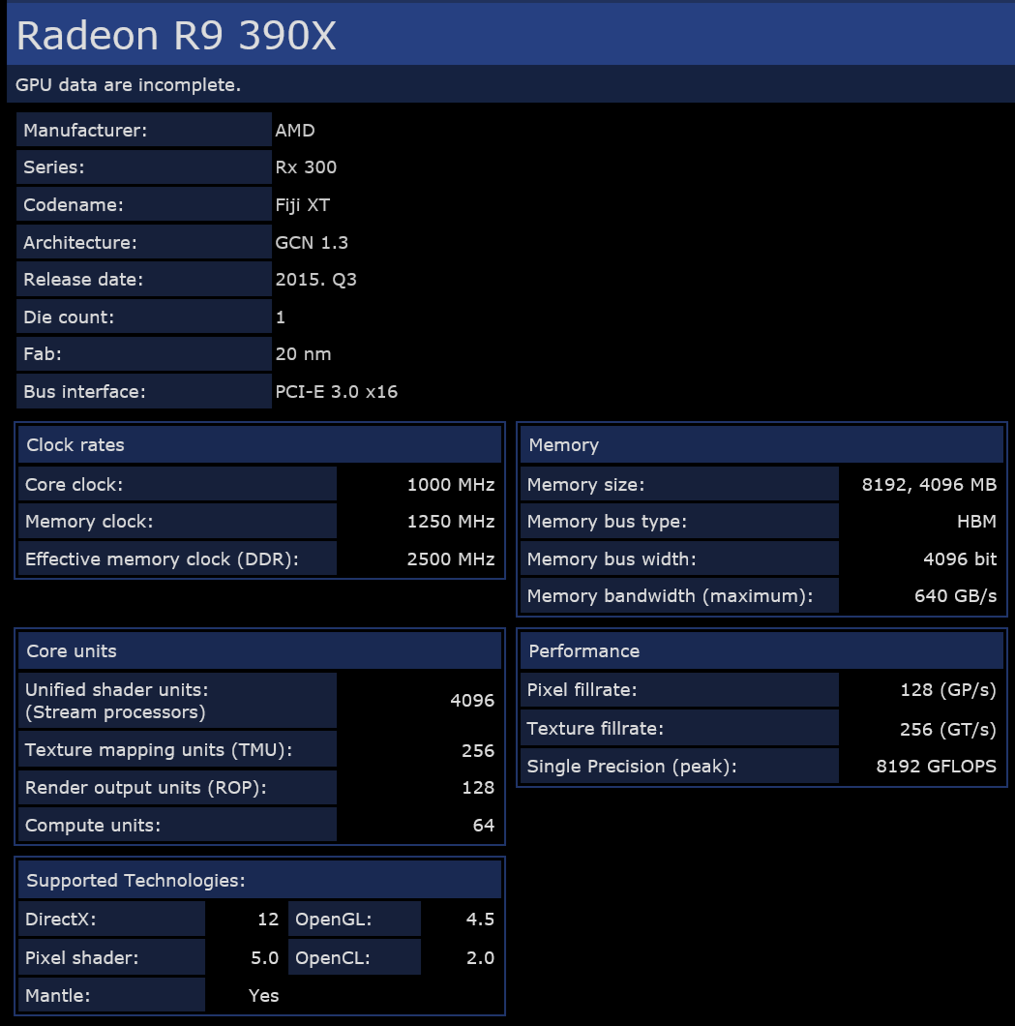Select Memory size value '8192, 4096 MB'
The image size is (1015, 1026).
pyautogui.click(x=929, y=485)
